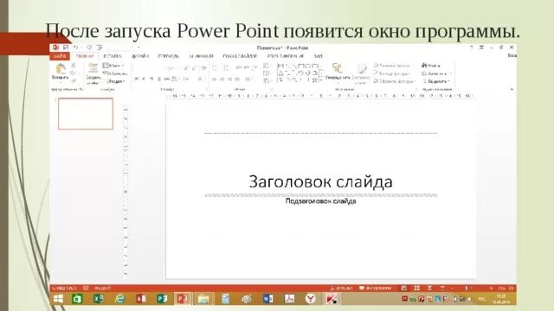The image size is (554, 311).
Task: Click Undo arrow in quick access toolbar
Action: pyautogui.click(x=75, y=48)
